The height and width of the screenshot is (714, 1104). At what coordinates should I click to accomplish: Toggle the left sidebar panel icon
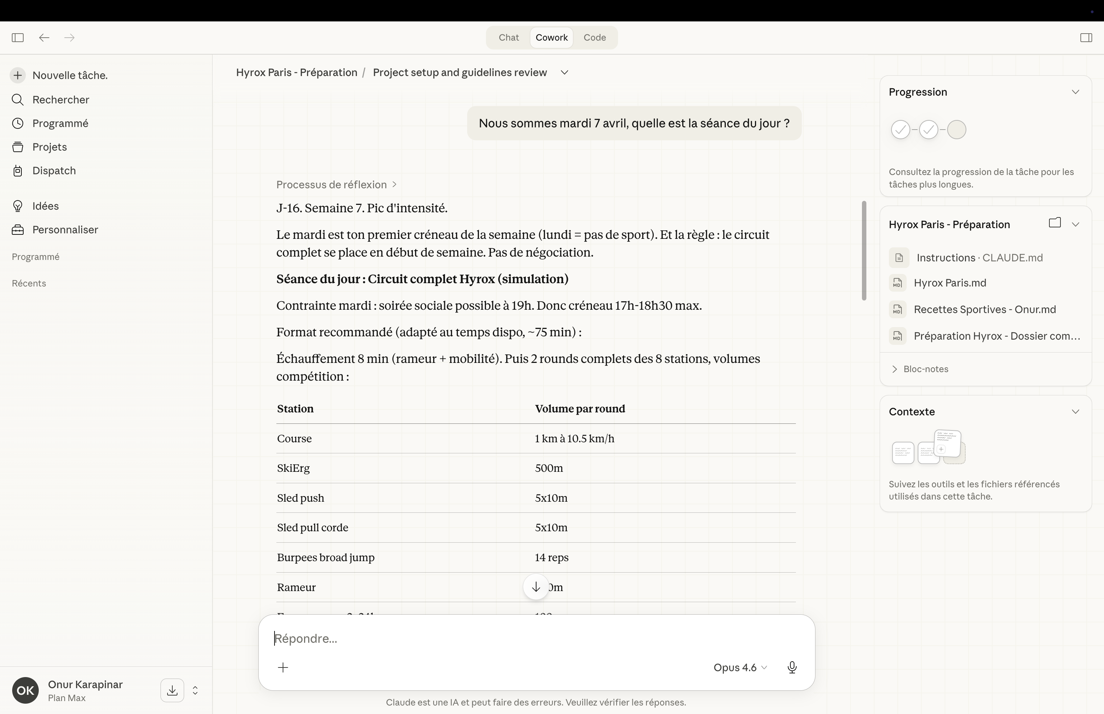(18, 38)
